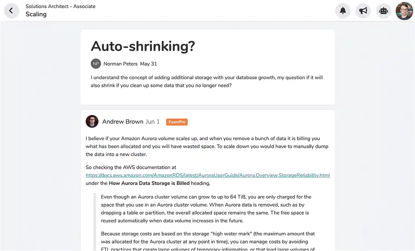The width and height of the screenshot is (415, 251).
Task: Click Norman's question text about database growth
Action: click(x=206, y=81)
